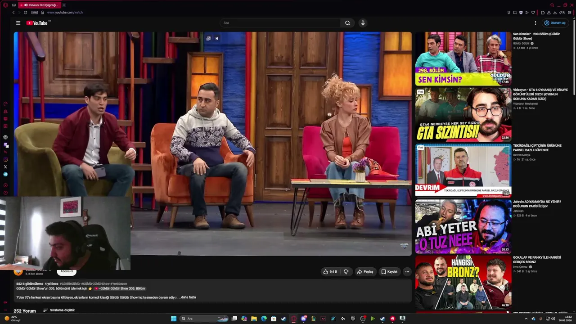Open 'GOKALAF VE PANKY İLE HANGİSİ' title
Screen dimensions: 576x324
537,260
